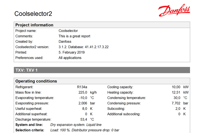The width and height of the screenshot is (202, 133).
Task: Select the Operating conditions section header
Action: point(36,81)
